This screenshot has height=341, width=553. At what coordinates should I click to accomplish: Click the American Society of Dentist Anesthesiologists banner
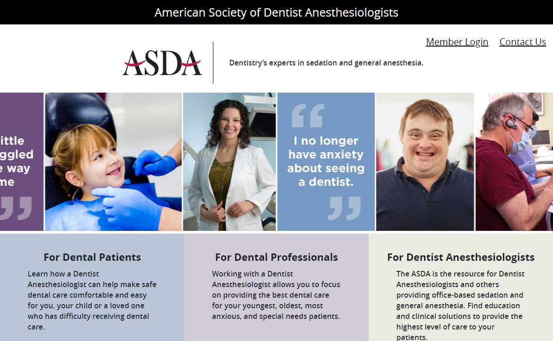[276, 12]
